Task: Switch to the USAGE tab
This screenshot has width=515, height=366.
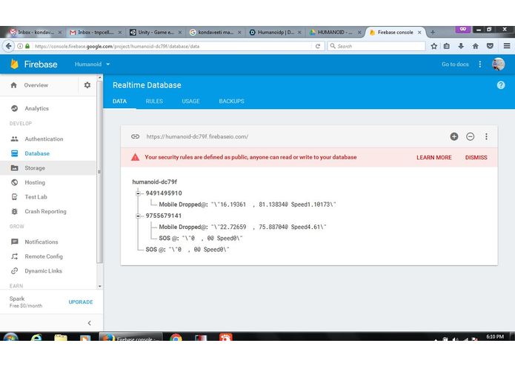Action: (x=191, y=101)
